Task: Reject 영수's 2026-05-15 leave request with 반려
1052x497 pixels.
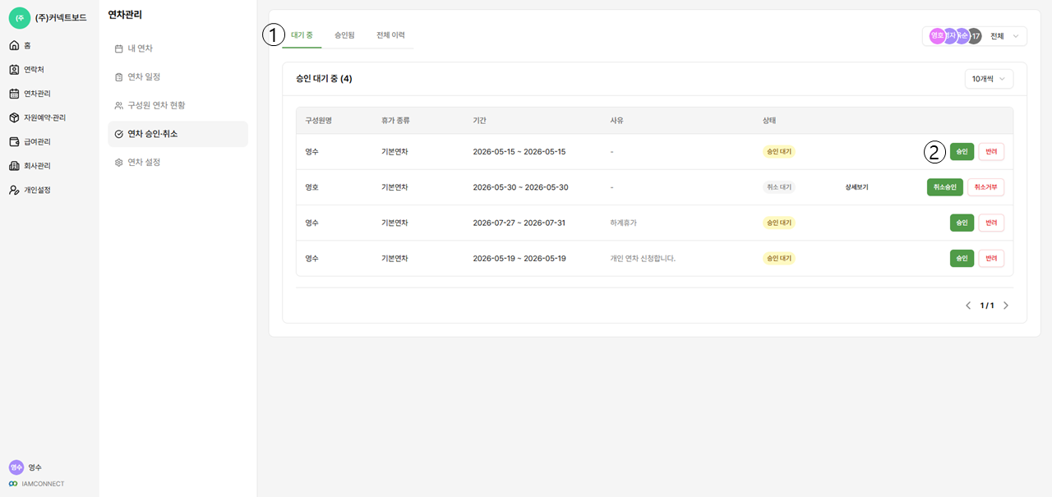Action: [x=991, y=152]
